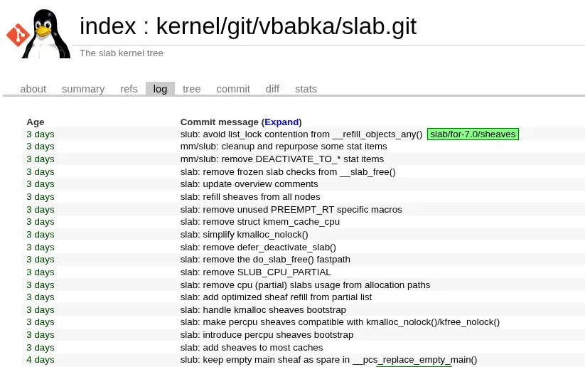Click the slab/for-7.0/sheaves branch tag
The width and height of the screenshot is (585, 367).
pos(473,134)
